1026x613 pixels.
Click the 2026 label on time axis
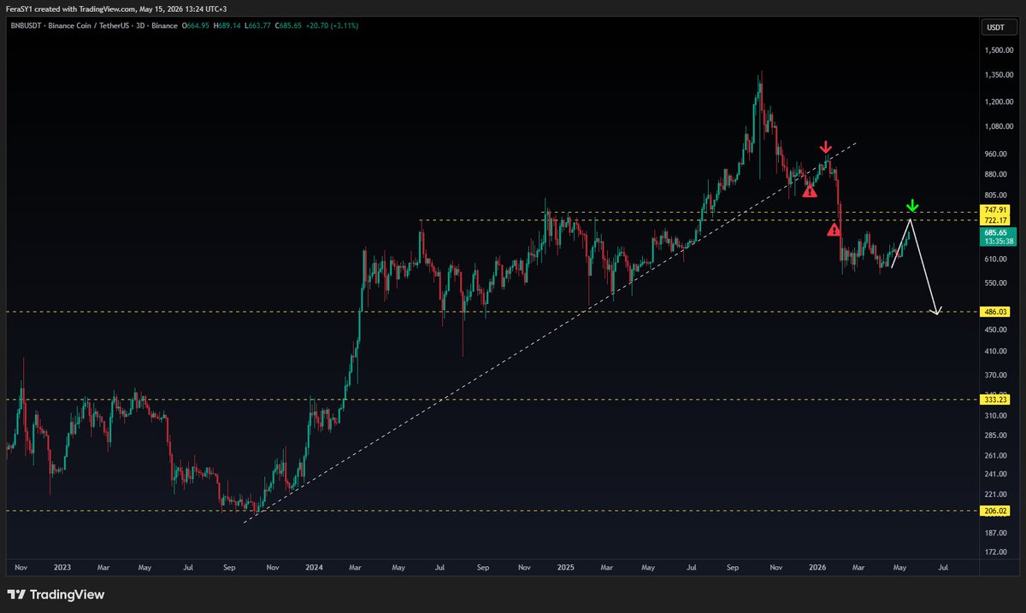(x=817, y=567)
